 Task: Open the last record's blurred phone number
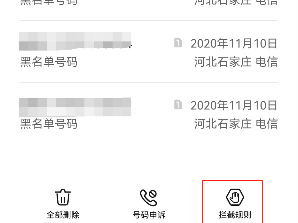click(x=75, y=107)
